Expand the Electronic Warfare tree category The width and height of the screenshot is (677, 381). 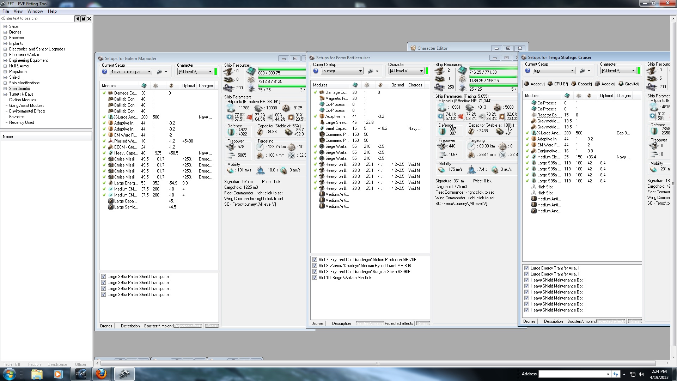[x=5, y=55]
